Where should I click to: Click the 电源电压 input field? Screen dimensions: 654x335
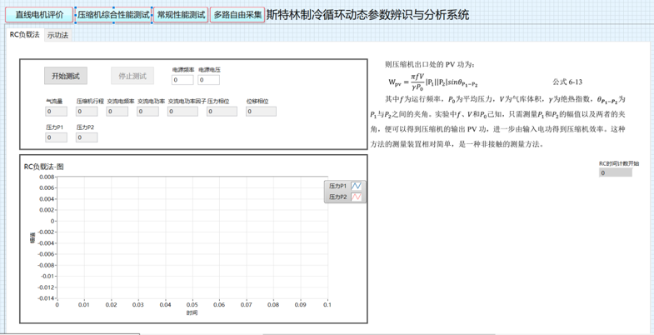(208, 81)
